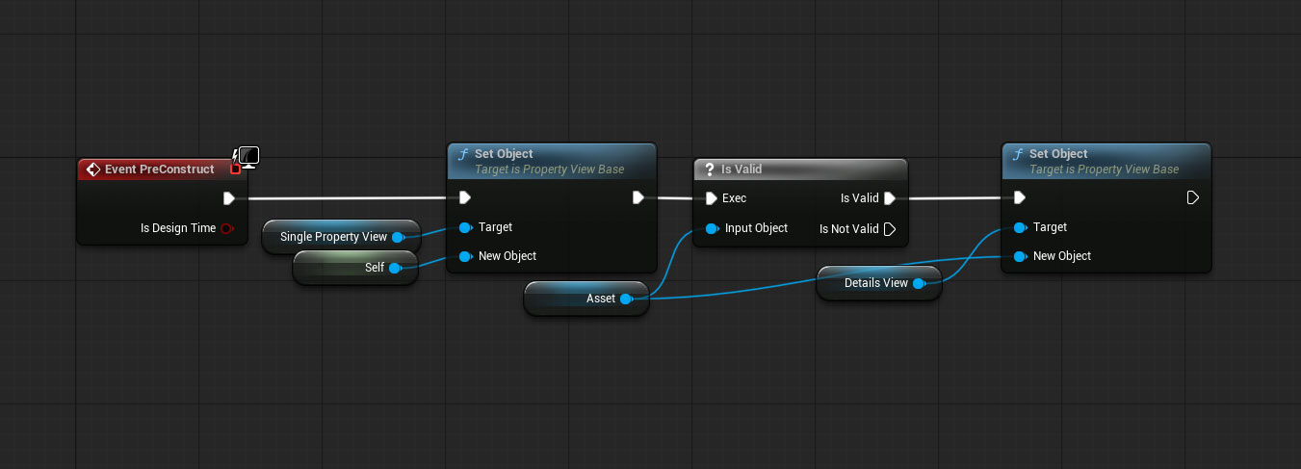Click the question mark icon on Is Valid

point(708,169)
